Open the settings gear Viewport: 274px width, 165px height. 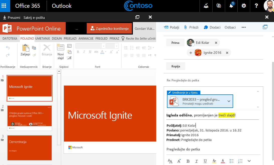click(244, 6)
